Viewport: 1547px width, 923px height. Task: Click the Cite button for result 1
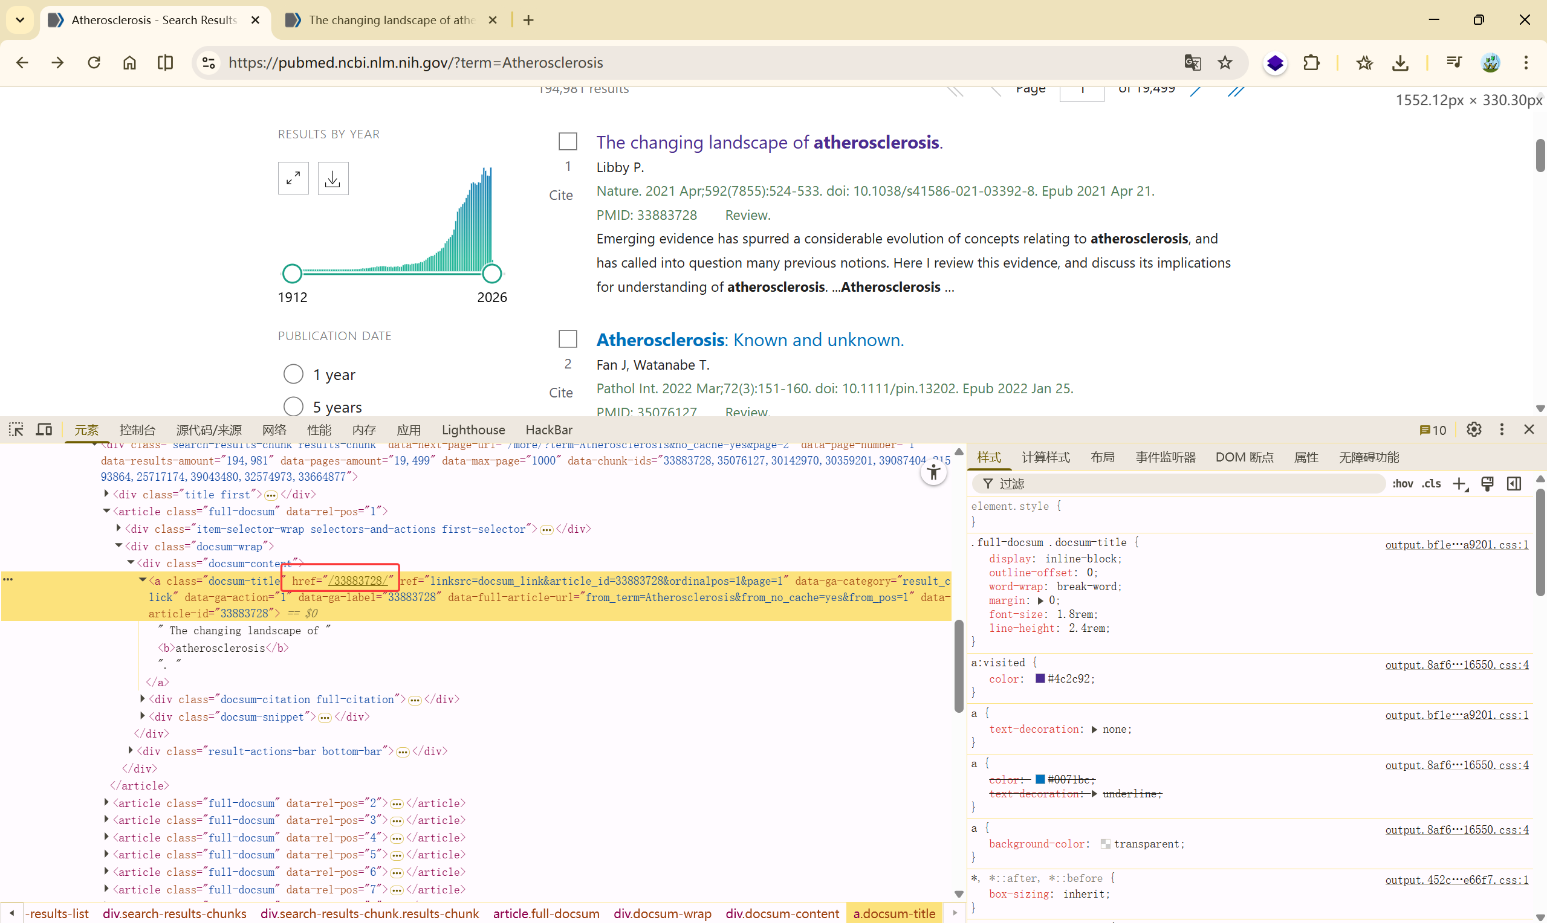pos(560,195)
